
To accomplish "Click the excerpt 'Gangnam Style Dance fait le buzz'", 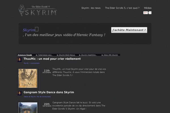I will (79, 106).
